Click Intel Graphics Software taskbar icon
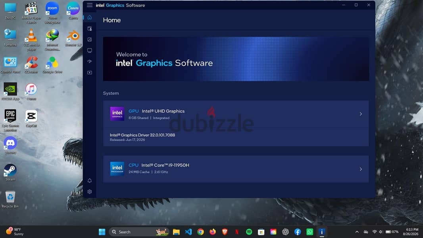Image resolution: width=423 pixels, height=238 pixels. point(322,232)
